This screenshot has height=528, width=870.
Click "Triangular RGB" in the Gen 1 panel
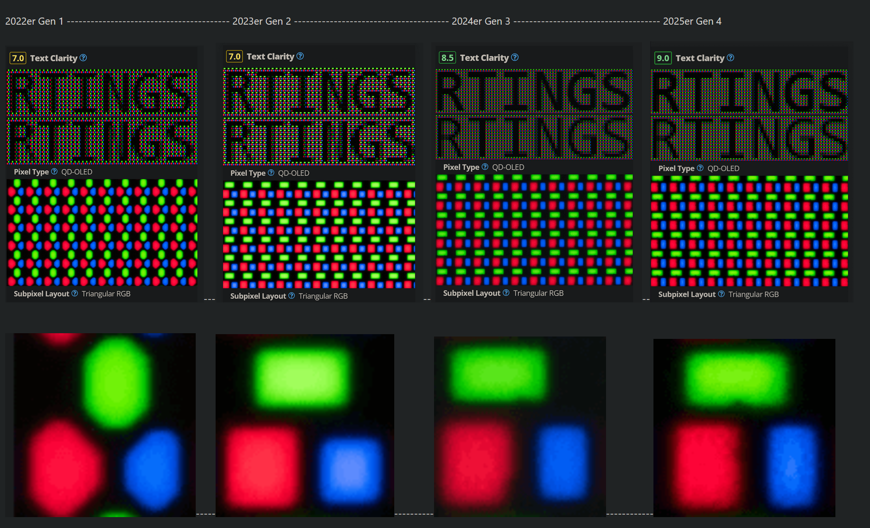106,294
